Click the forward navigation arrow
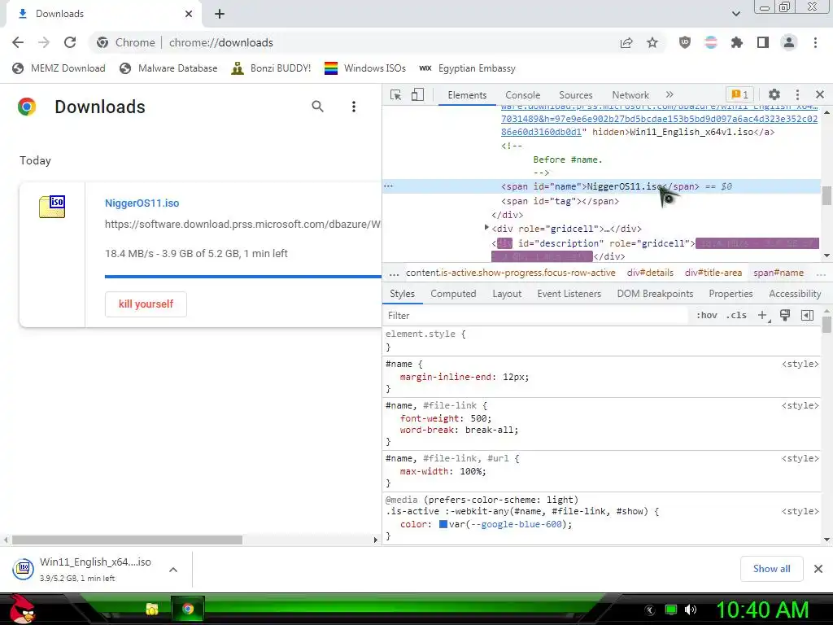Image resolution: width=833 pixels, height=625 pixels. [44, 42]
